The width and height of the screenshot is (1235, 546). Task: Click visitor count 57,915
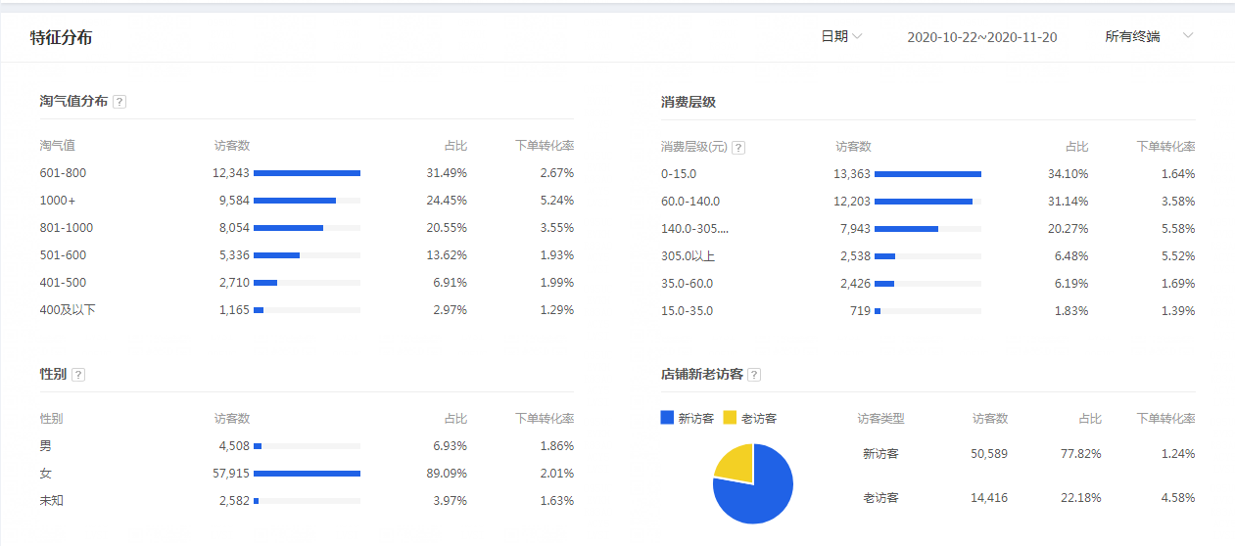pyautogui.click(x=231, y=474)
